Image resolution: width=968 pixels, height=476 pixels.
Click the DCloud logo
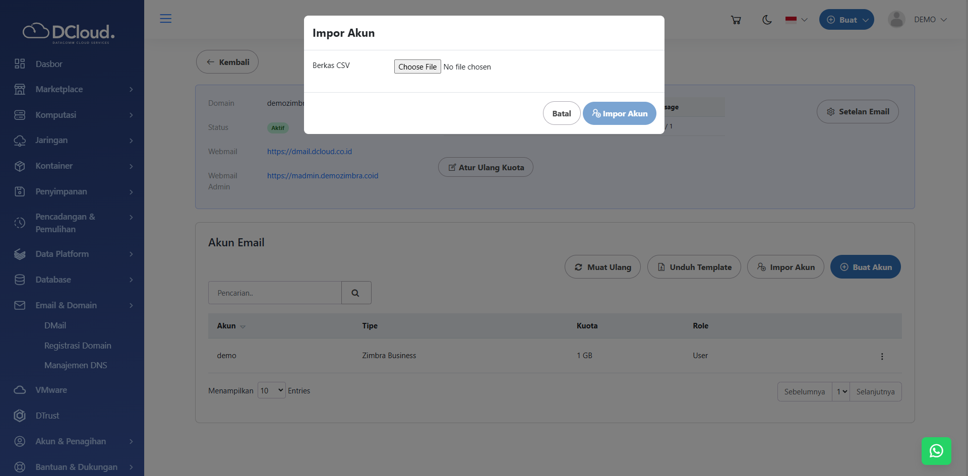coord(69,33)
